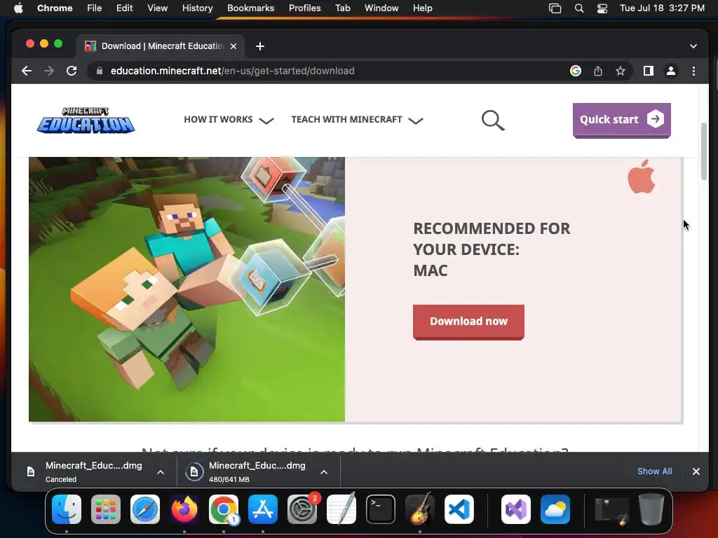Click the Download now button
Image resolution: width=718 pixels, height=538 pixels.
click(468, 322)
